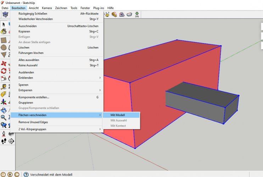Click the SVG export toolbar icon
This screenshot has height=177, width=263.
click(x=137, y=15)
